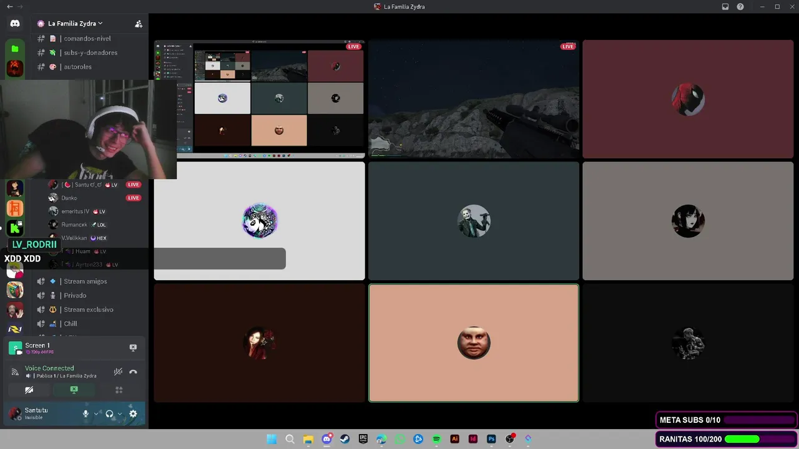
Task: Click Santutu user profile in bottom panel
Action: coord(41,413)
